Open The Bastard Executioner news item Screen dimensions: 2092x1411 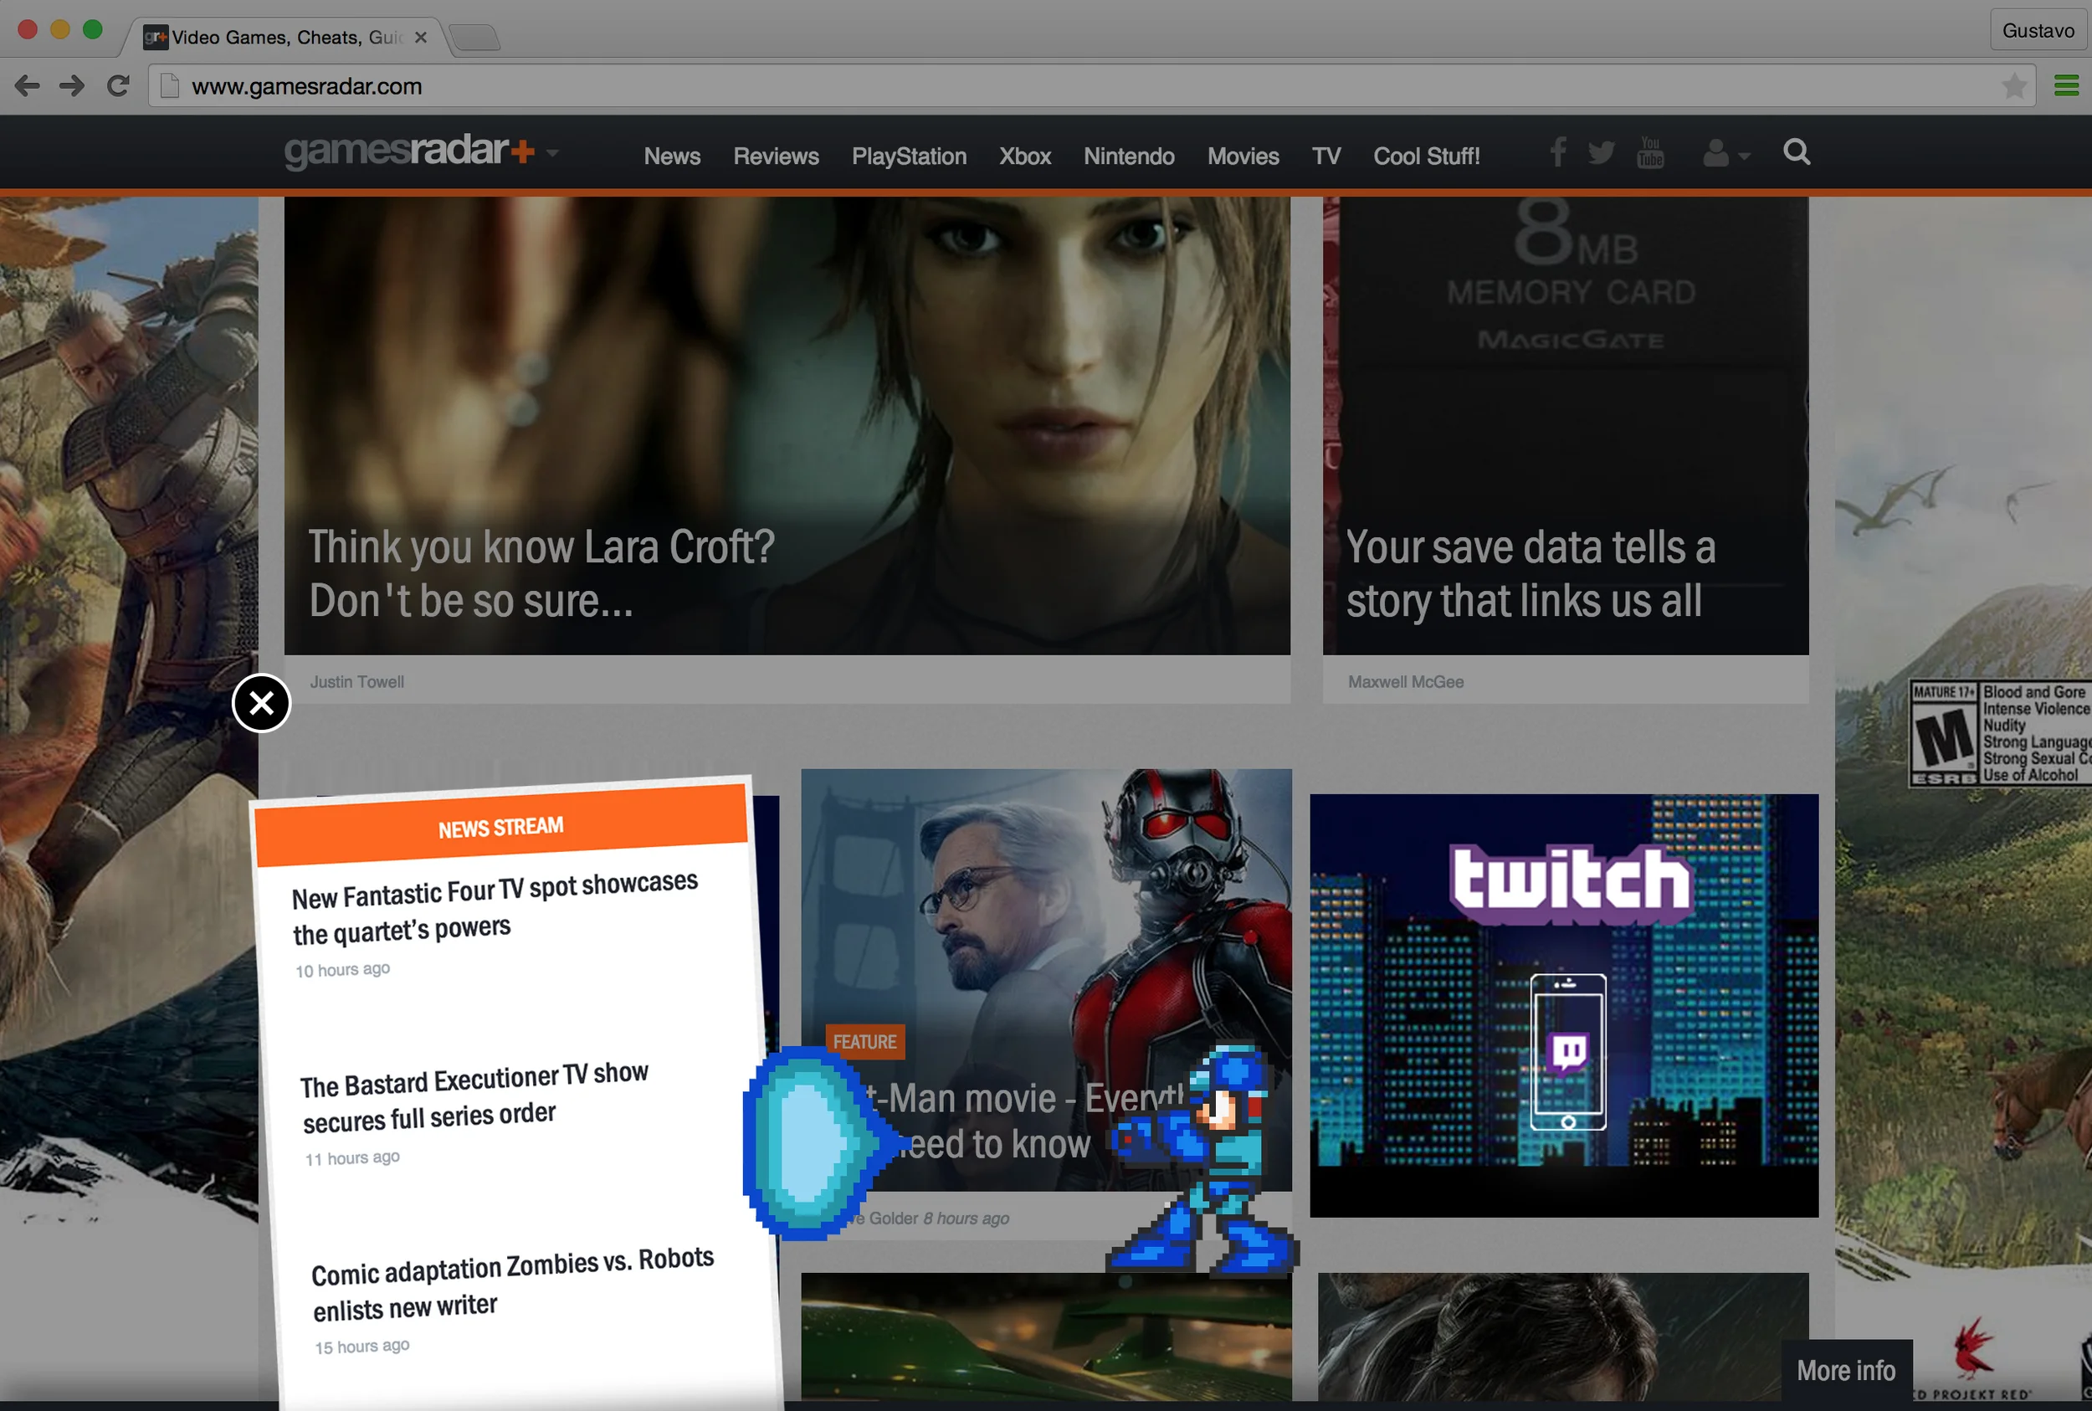pyautogui.click(x=474, y=1096)
